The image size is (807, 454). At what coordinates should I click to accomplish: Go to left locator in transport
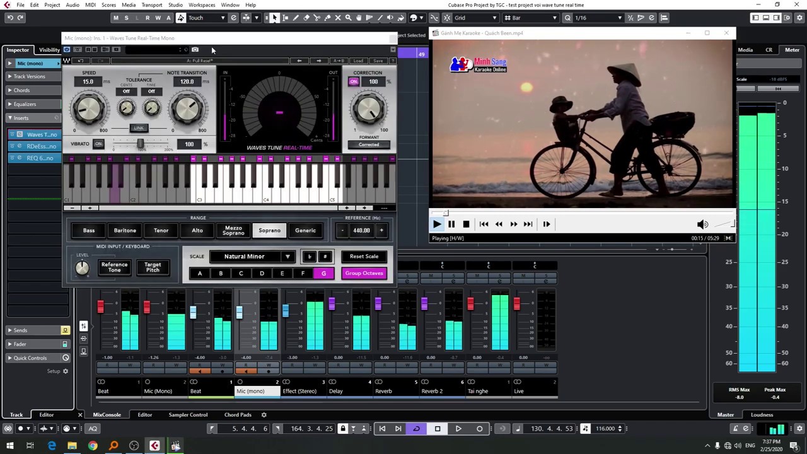381,429
